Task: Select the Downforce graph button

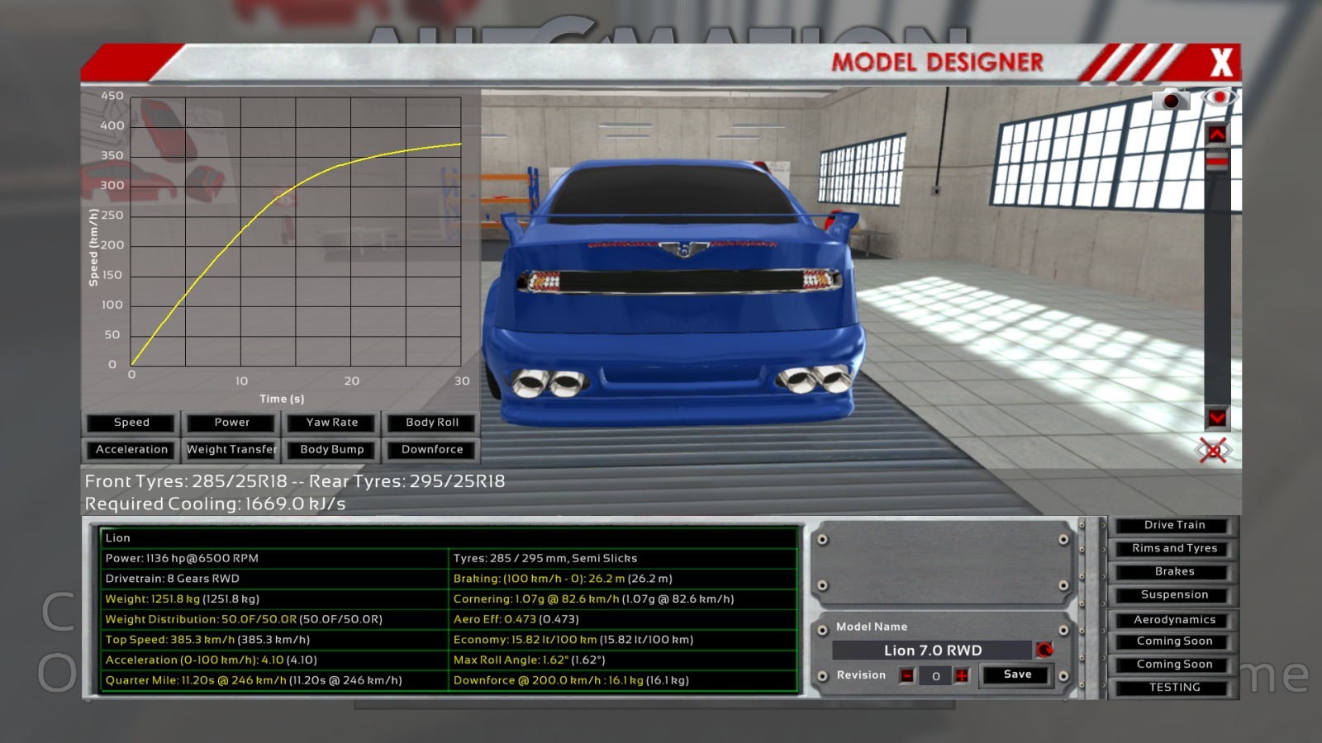Action: (x=432, y=450)
